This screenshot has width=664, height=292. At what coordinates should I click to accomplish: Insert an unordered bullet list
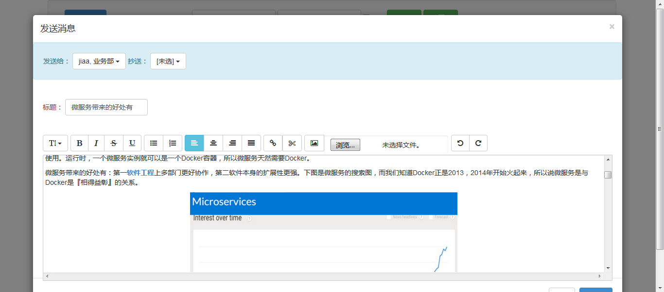(154, 143)
